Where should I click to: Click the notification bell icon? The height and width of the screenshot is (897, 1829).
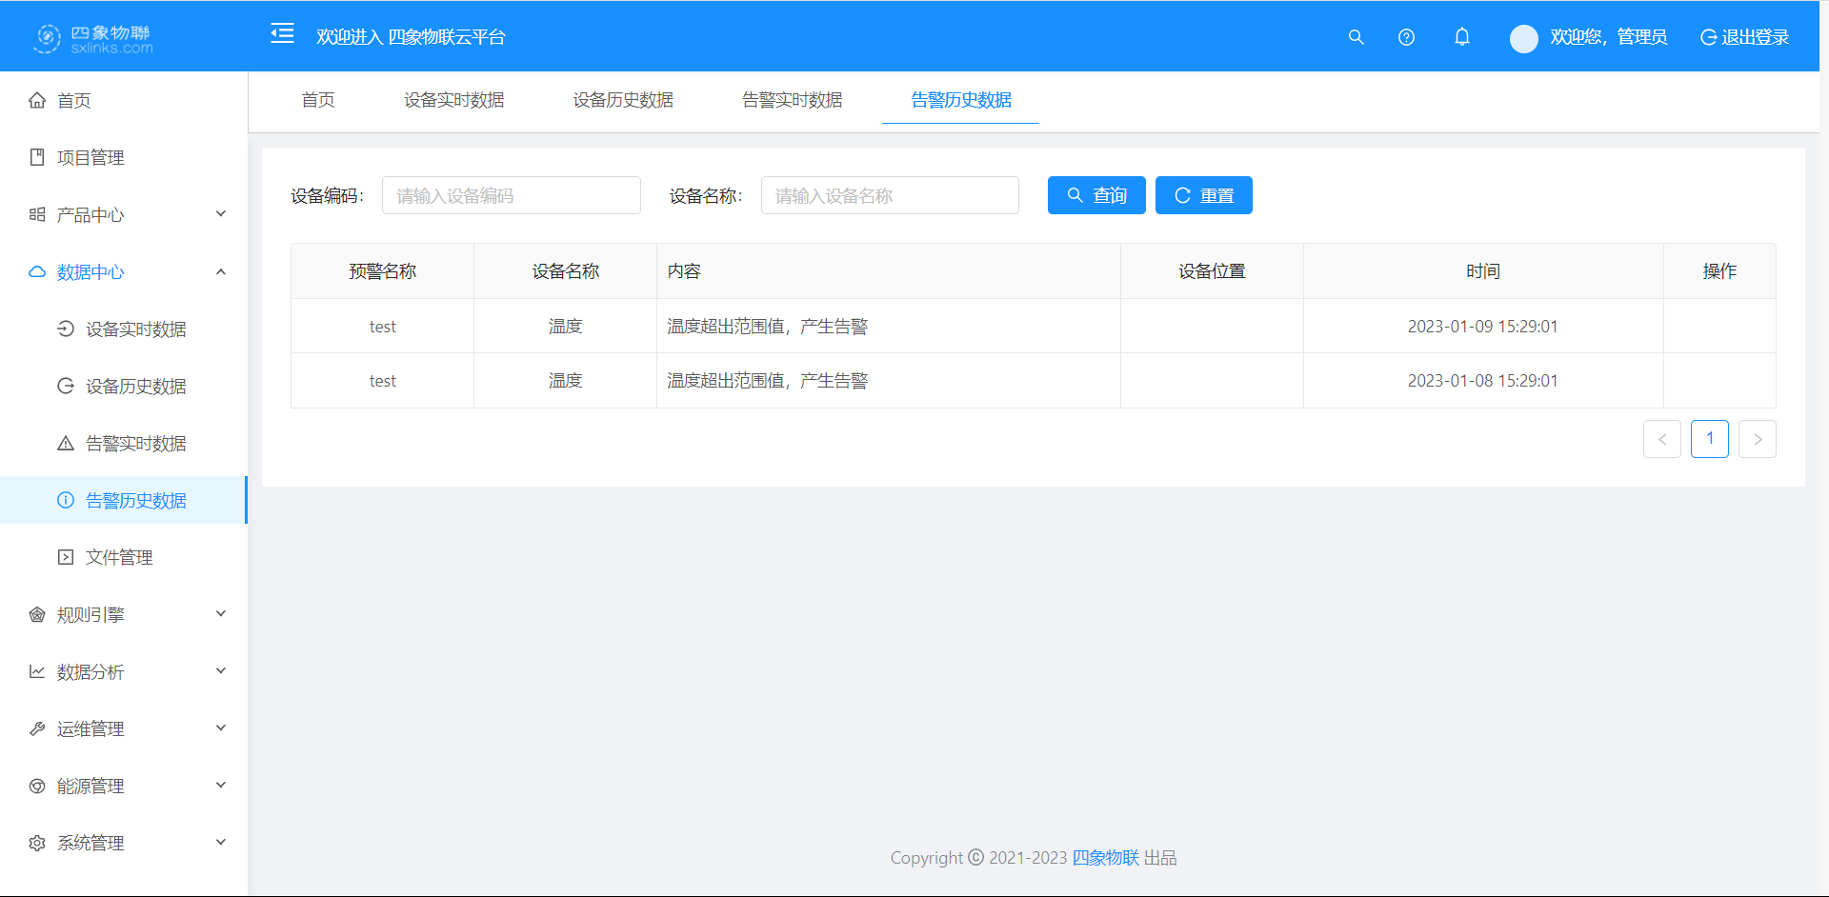[1462, 37]
